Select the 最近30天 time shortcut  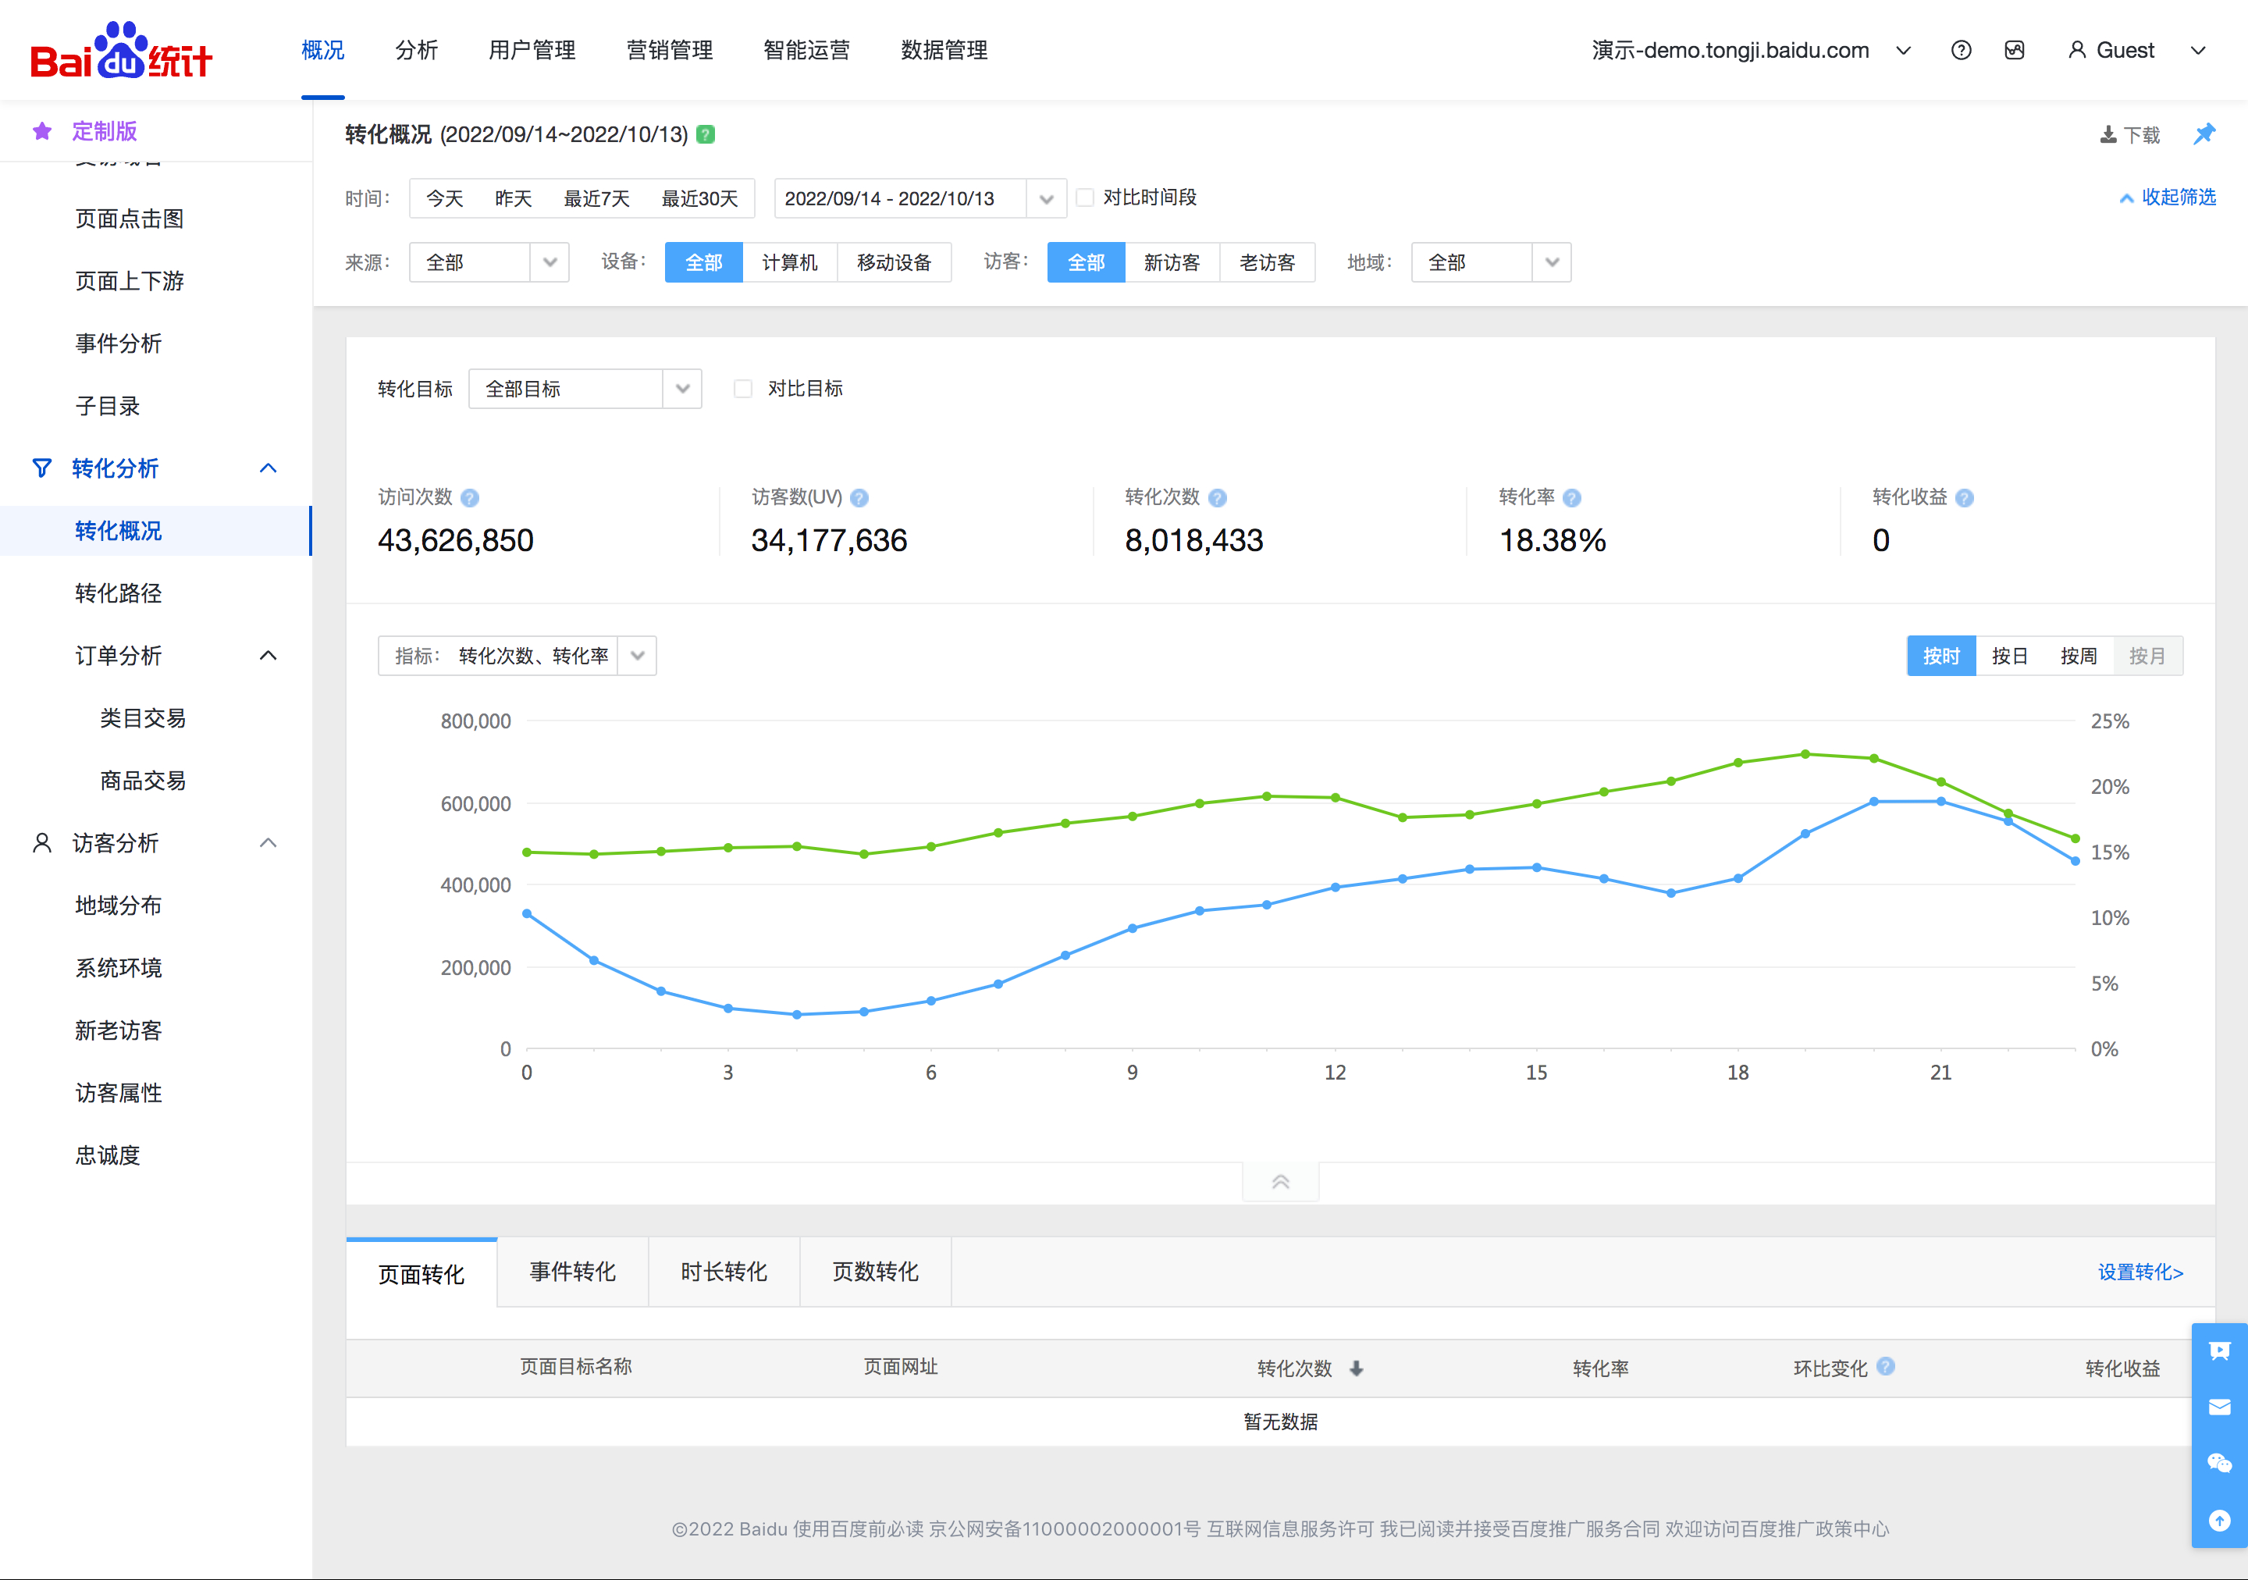(x=699, y=199)
